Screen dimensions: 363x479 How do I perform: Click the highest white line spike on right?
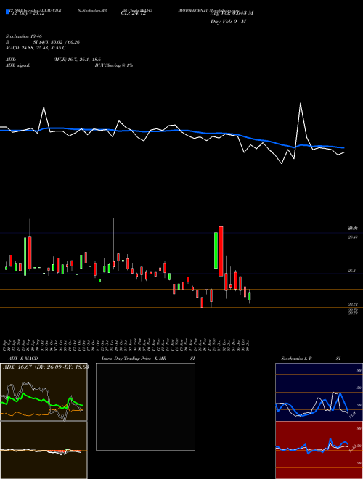(x=301, y=104)
